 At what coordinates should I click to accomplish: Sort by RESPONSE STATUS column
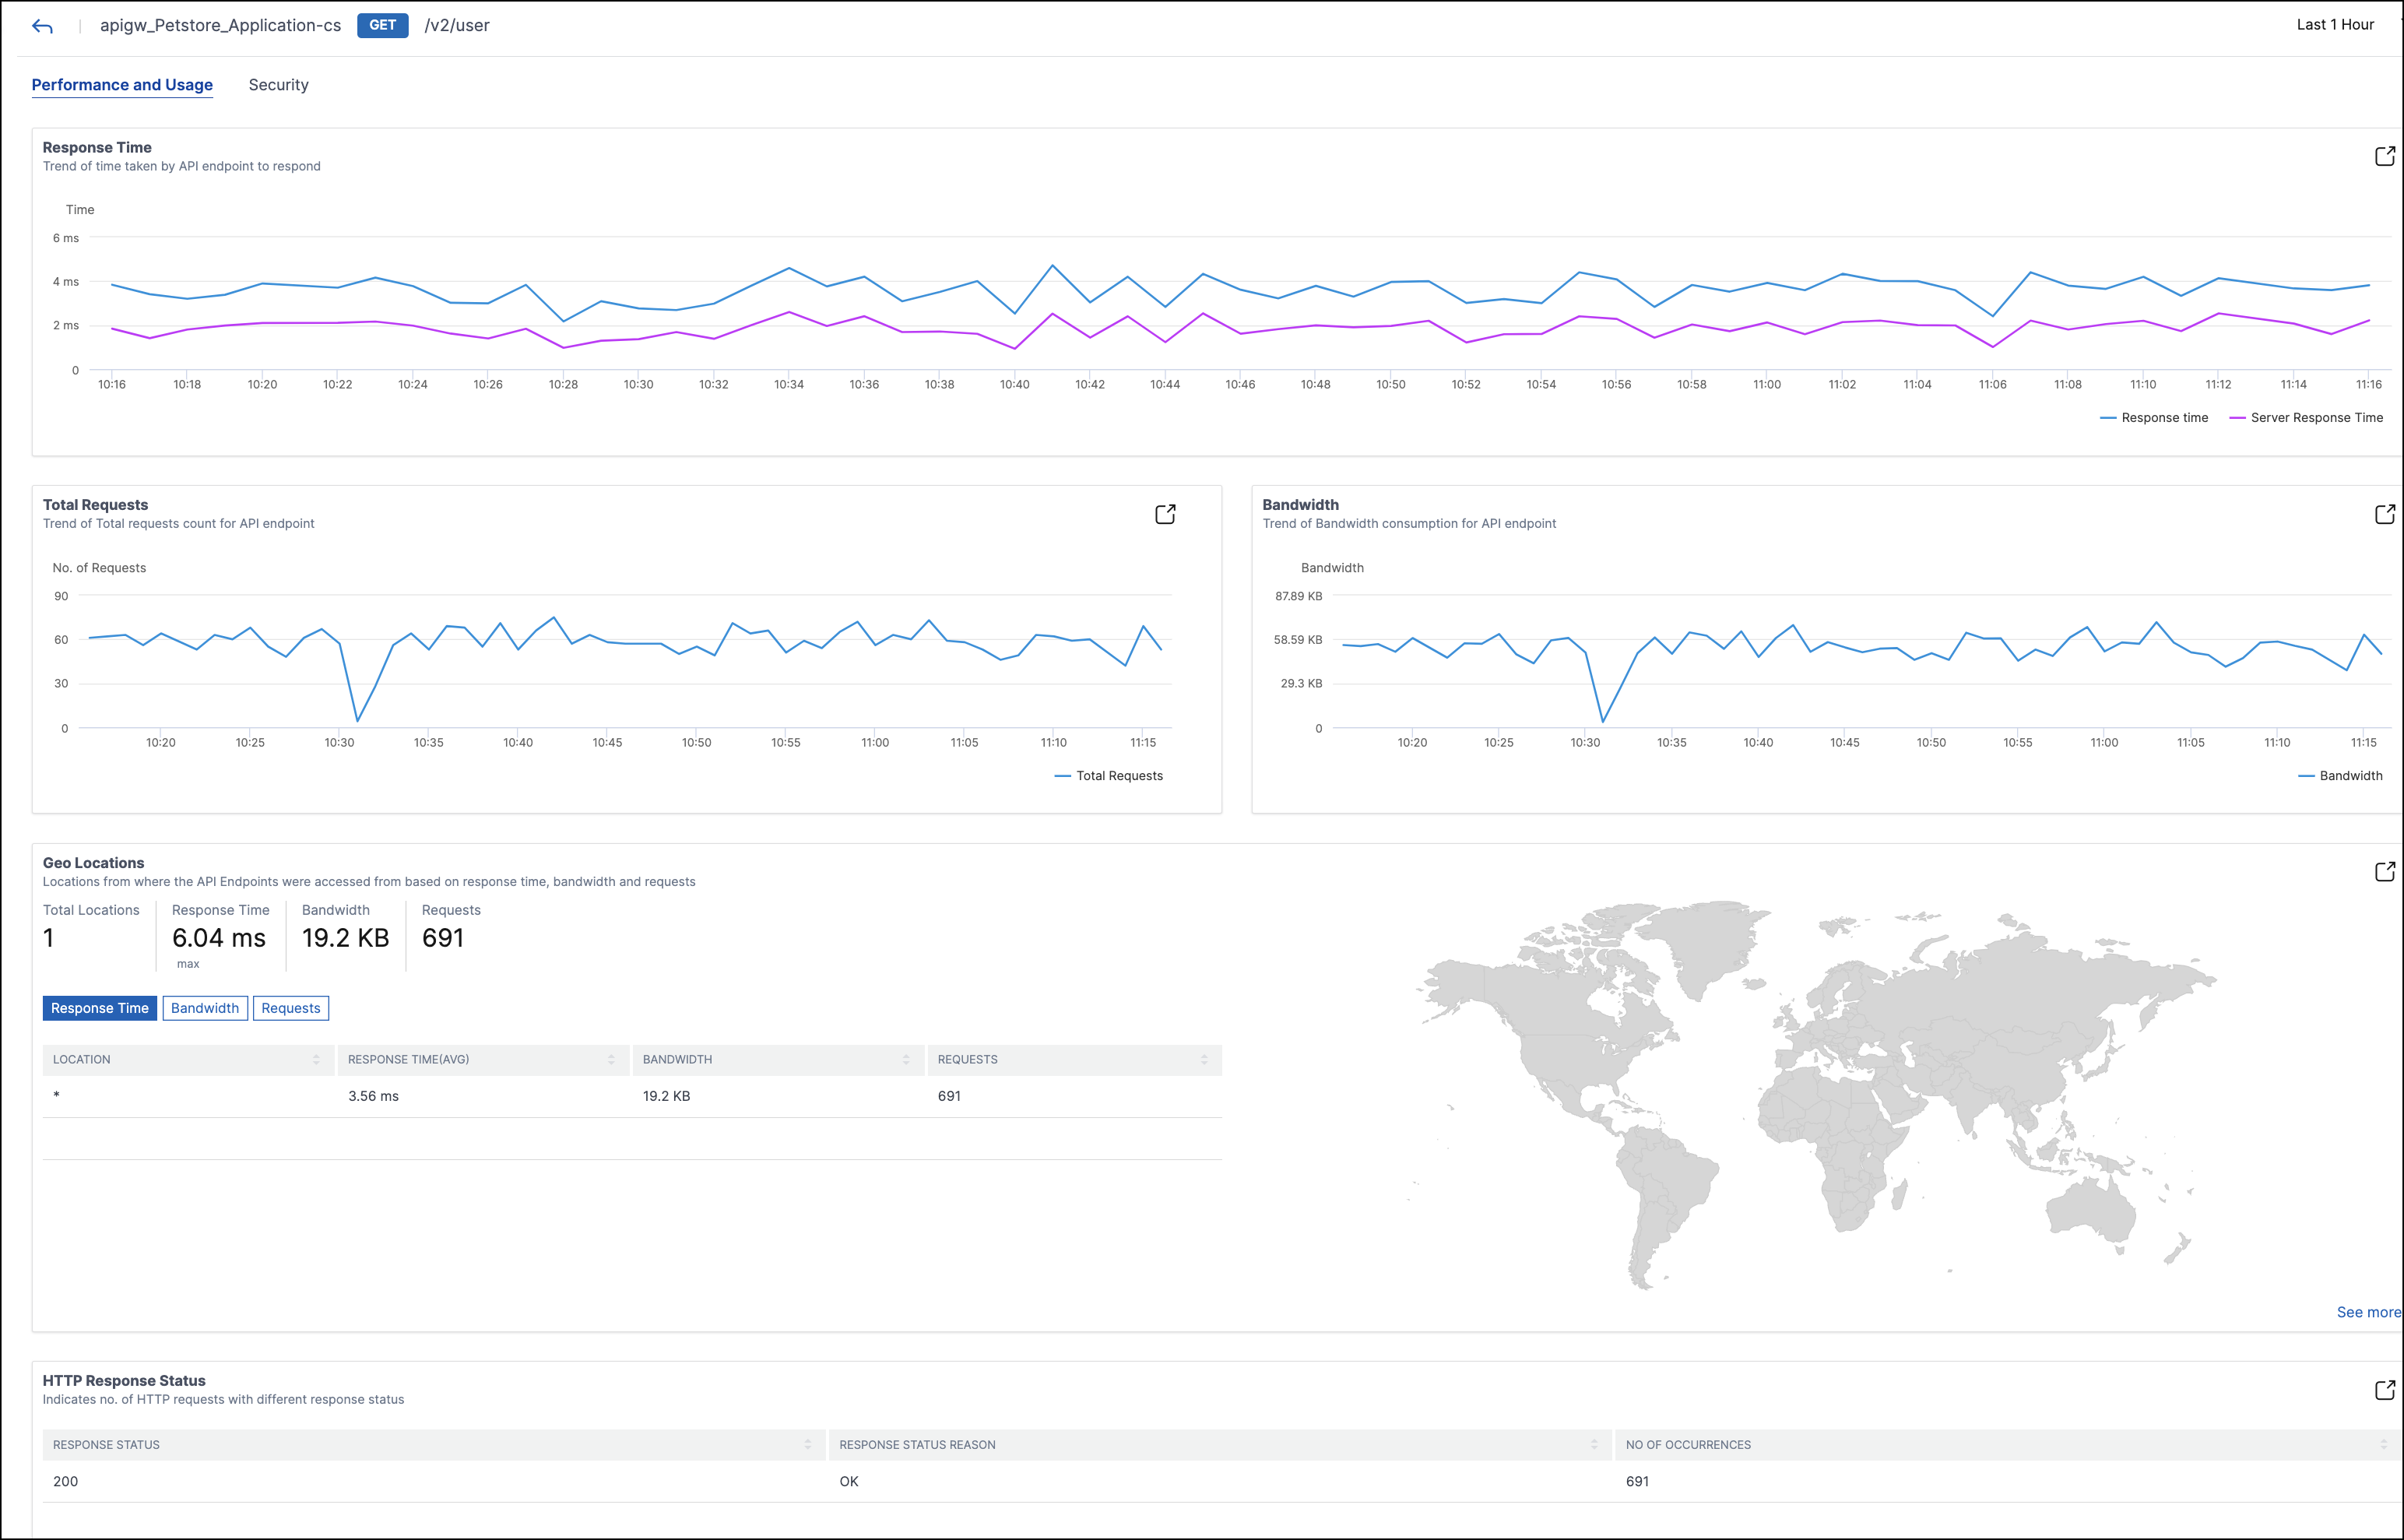pos(807,1445)
